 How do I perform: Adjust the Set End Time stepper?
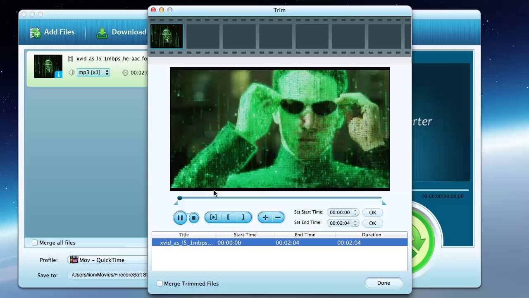tap(355, 223)
